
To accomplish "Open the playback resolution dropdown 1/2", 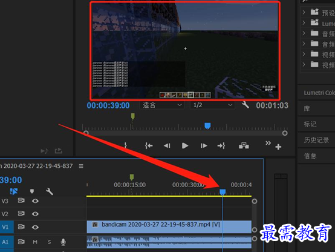I will [212, 105].
